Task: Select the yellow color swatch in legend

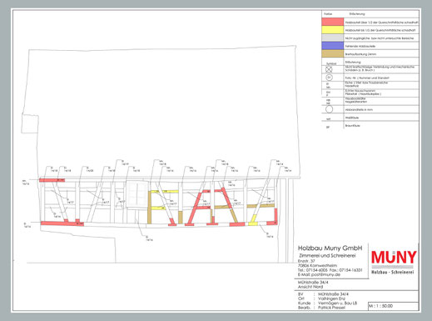Action: (333, 30)
